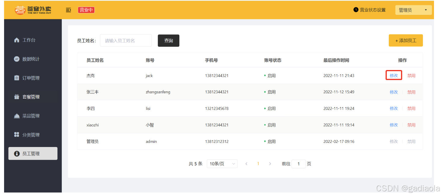Click the 查询 search button
441x196 pixels.
[169, 41]
